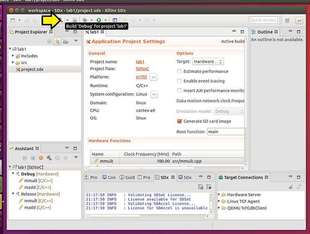310x234 pixels.
Task: Expand the src folder node
Action: [13, 62]
